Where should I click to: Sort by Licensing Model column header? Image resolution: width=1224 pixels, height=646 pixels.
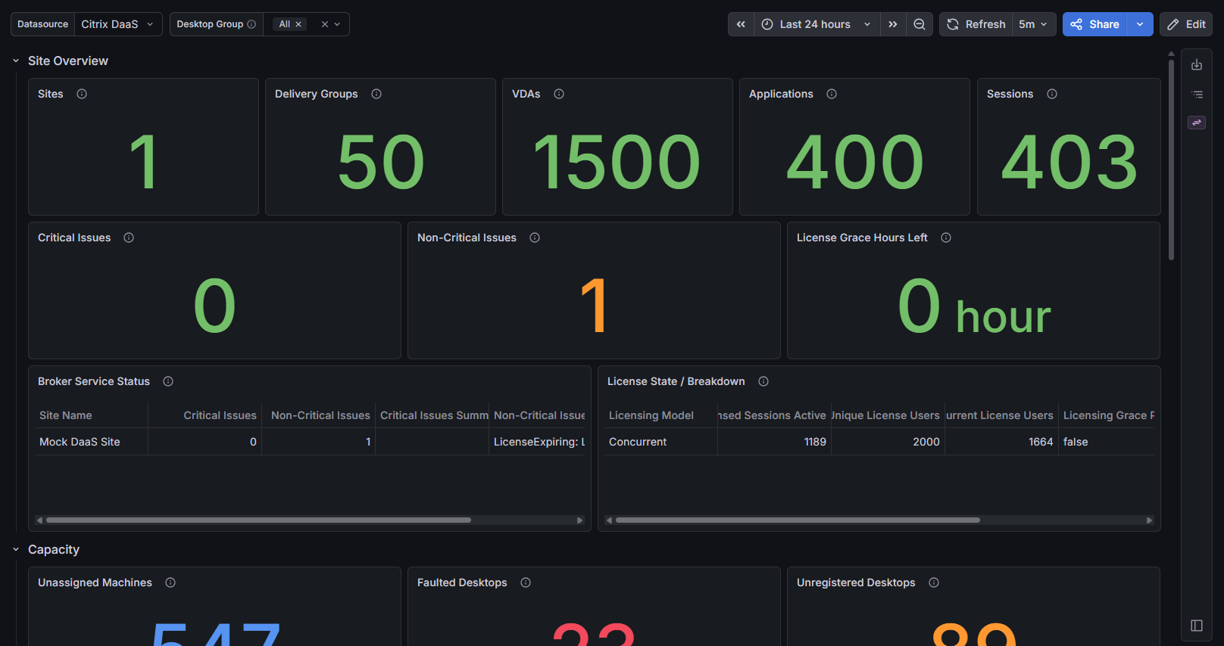click(651, 415)
